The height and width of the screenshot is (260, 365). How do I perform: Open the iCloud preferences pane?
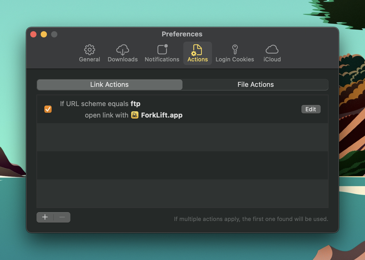(x=272, y=54)
